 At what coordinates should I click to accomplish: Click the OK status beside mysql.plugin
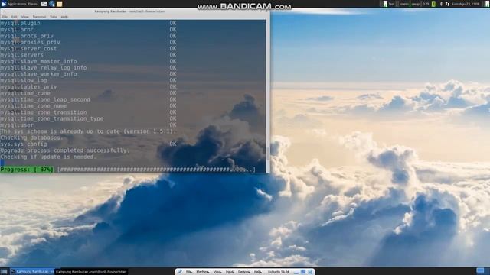click(173, 23)
